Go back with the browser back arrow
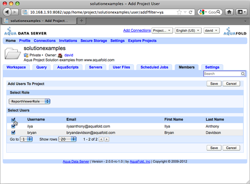Screen dimensions: 250x184 pos(7,12)
